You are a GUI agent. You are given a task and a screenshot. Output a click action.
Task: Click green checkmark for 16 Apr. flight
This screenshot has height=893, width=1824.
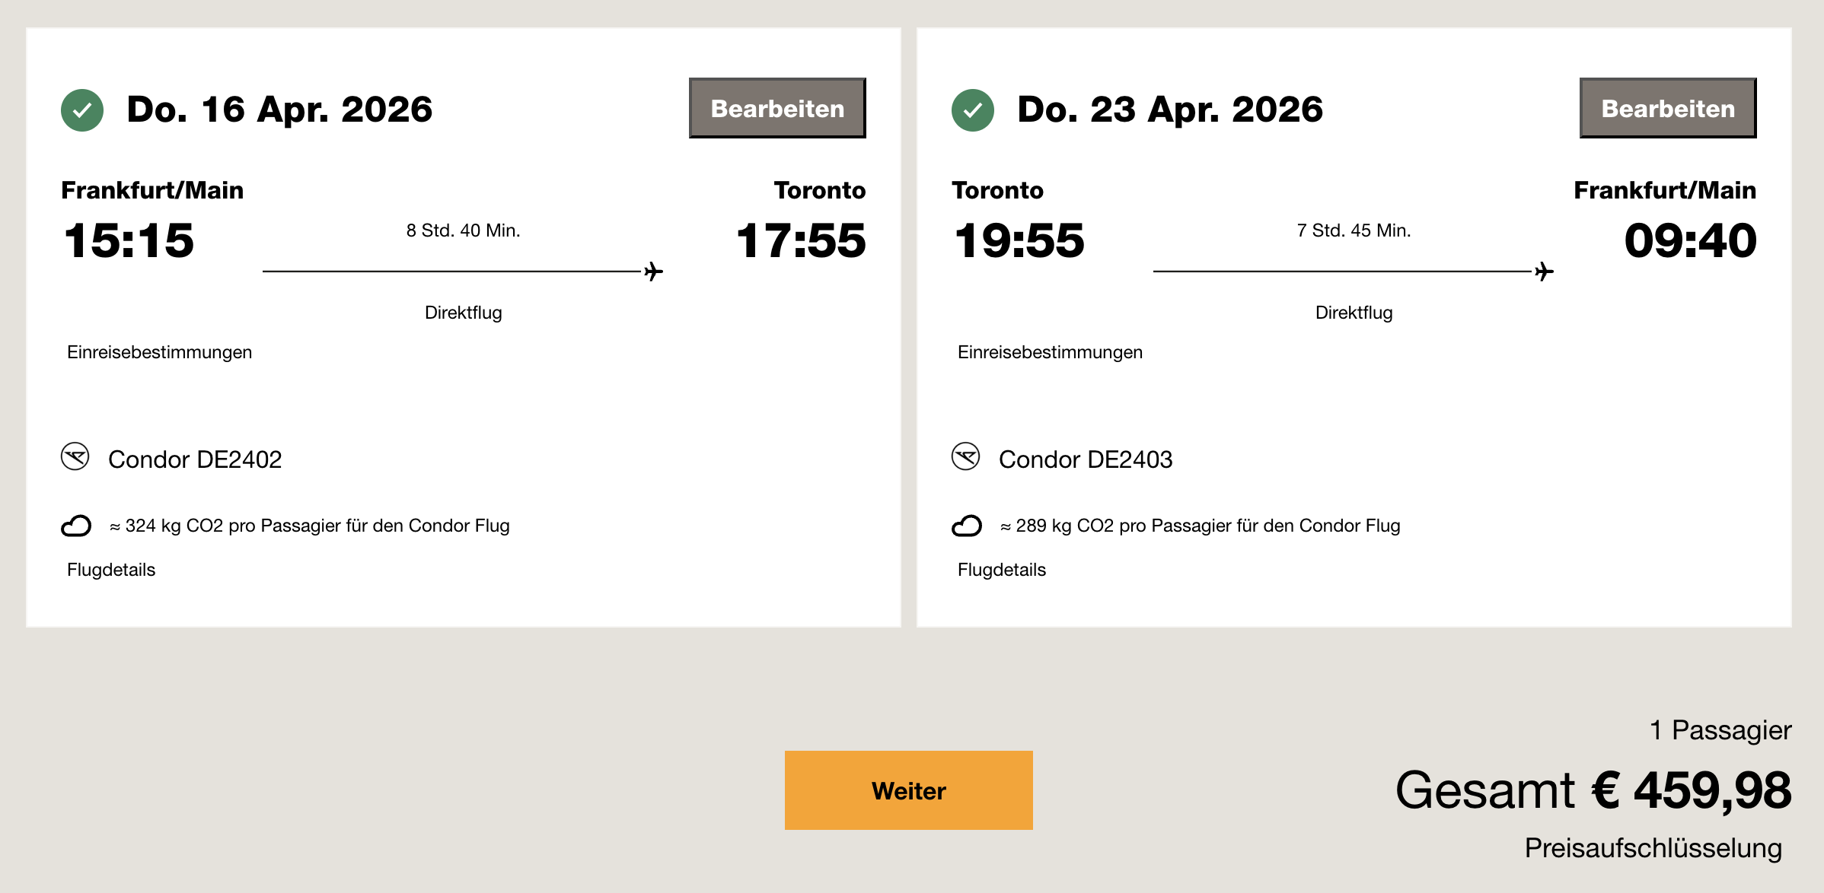(82, 110)
